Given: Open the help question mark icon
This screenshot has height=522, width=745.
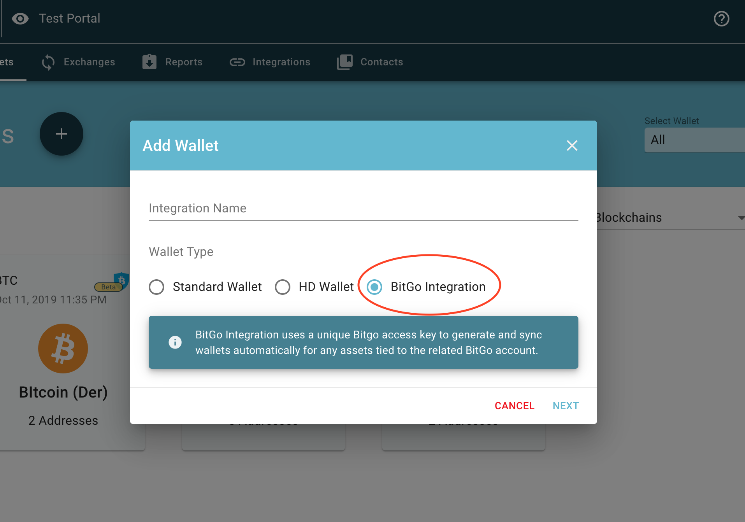Looking at the screenshot, I should tap(721, 19).
